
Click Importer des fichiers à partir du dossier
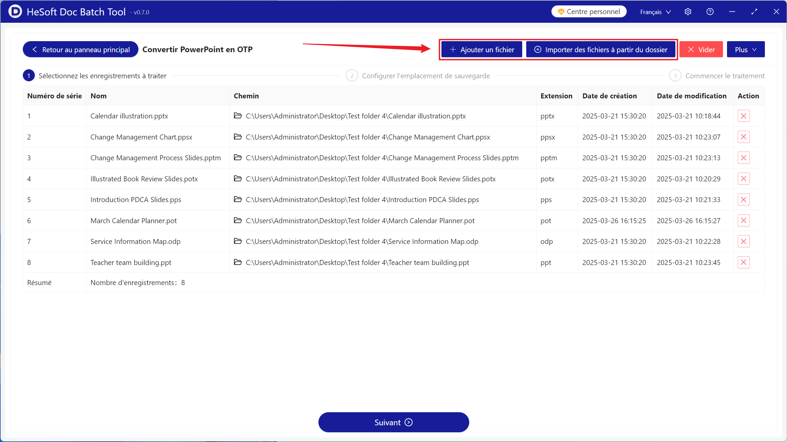click(x=601, y=50)
